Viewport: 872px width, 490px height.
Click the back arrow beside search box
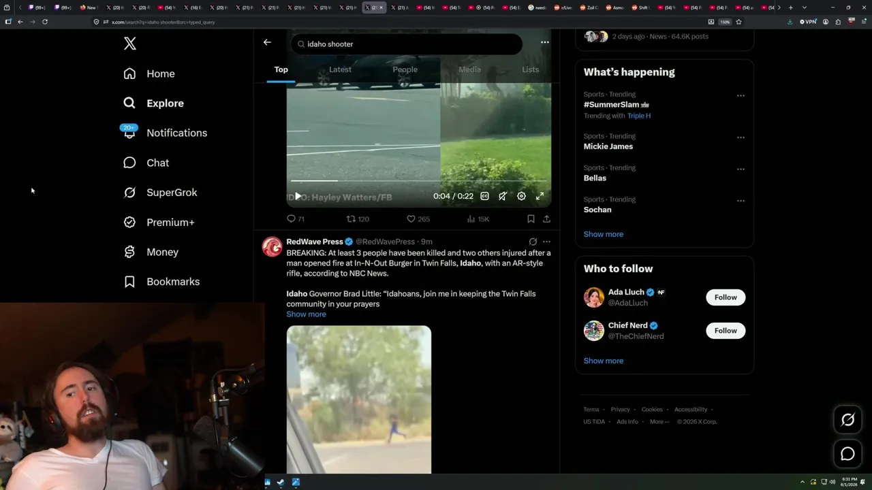(267, 42)
